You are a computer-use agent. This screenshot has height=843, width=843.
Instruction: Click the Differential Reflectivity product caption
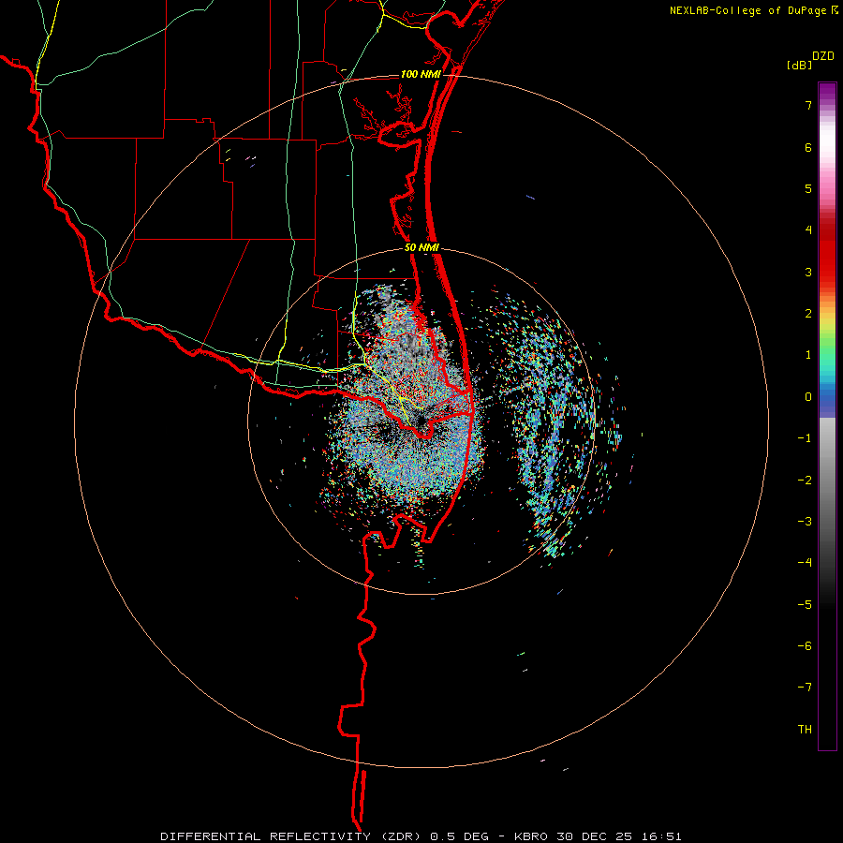[x=421, y=836]
